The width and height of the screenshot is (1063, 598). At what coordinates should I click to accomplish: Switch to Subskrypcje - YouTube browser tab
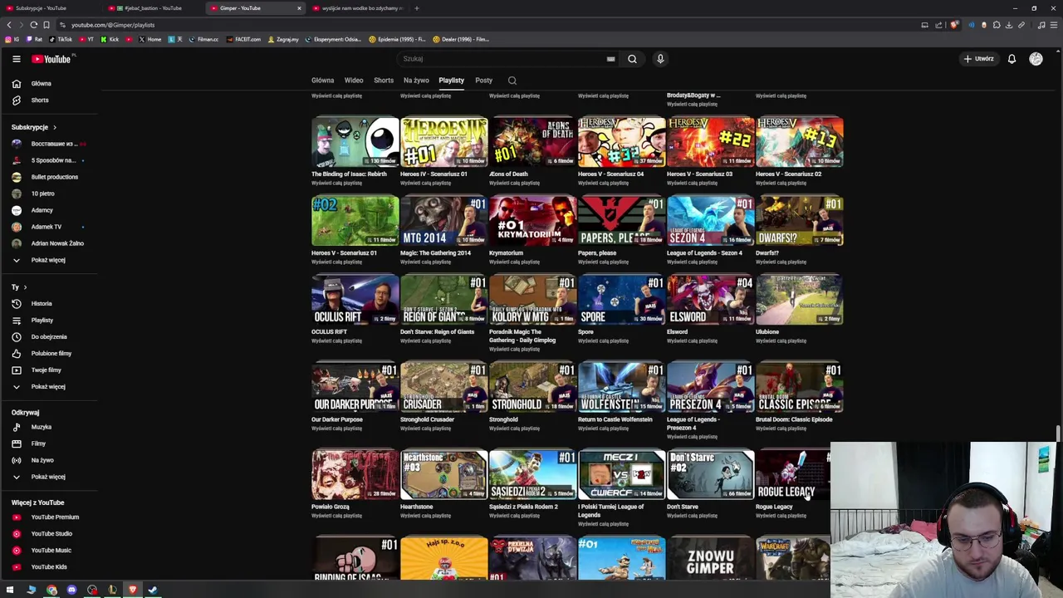(x=50, y=8)
